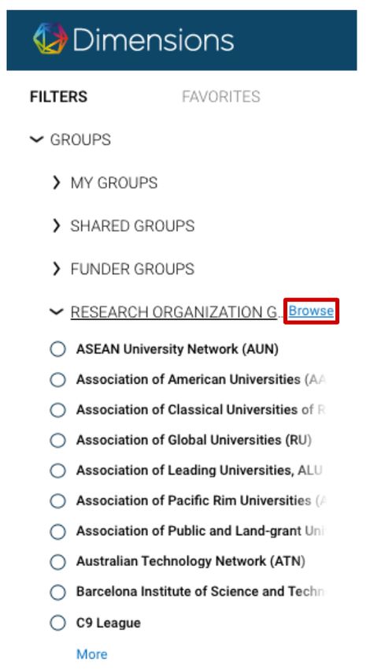Select Australian Technology Network (ATN) radio button

pos(57,562)
